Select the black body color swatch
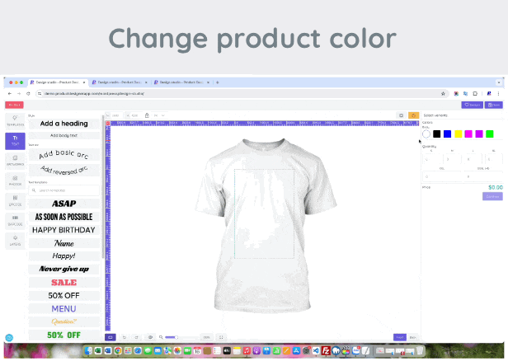The width and height of the screenshot is (508, 361). 437,134
